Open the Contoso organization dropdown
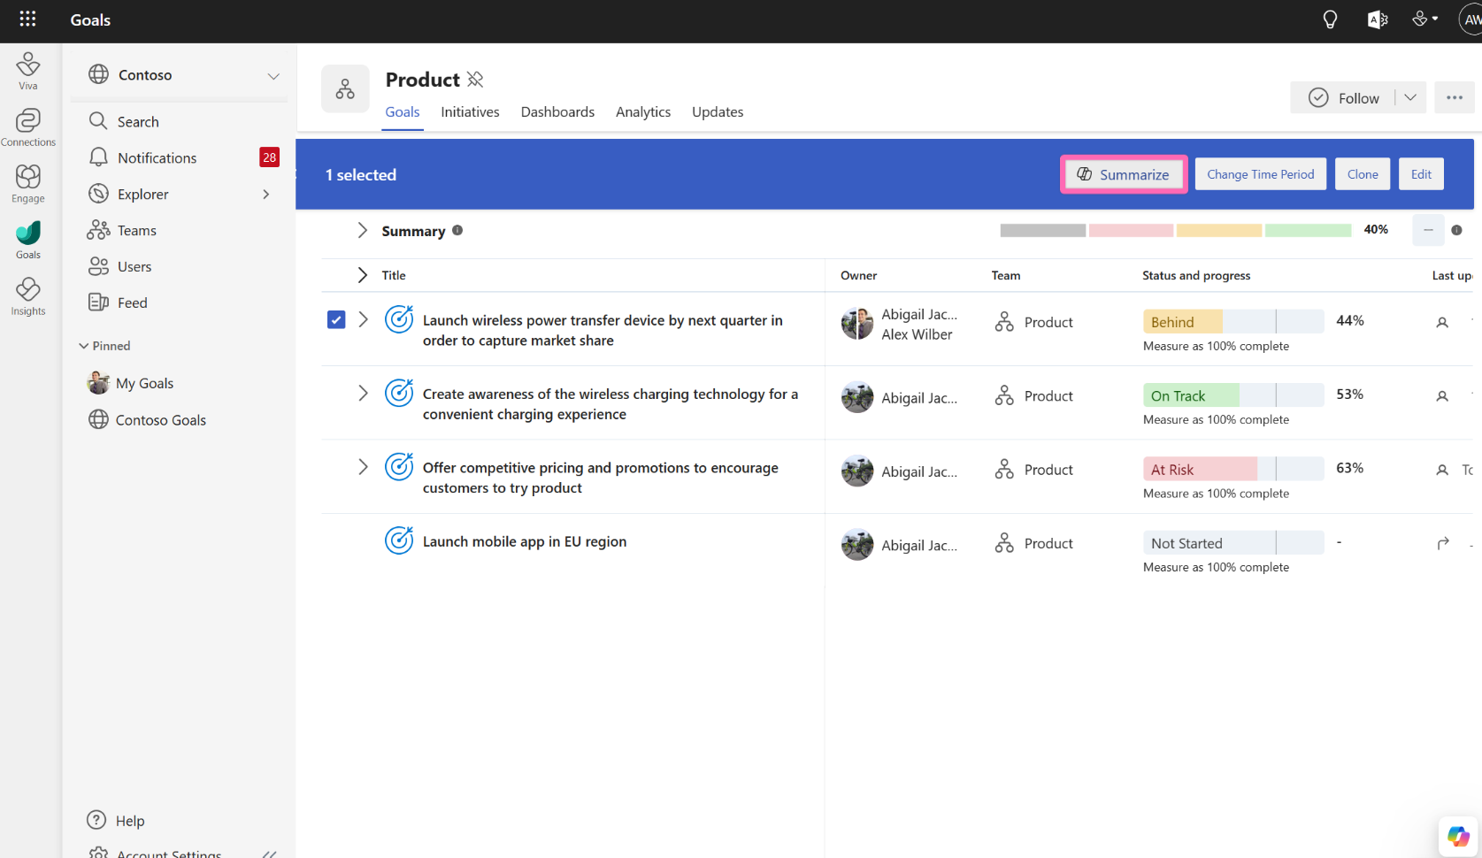 coord(273,75)
